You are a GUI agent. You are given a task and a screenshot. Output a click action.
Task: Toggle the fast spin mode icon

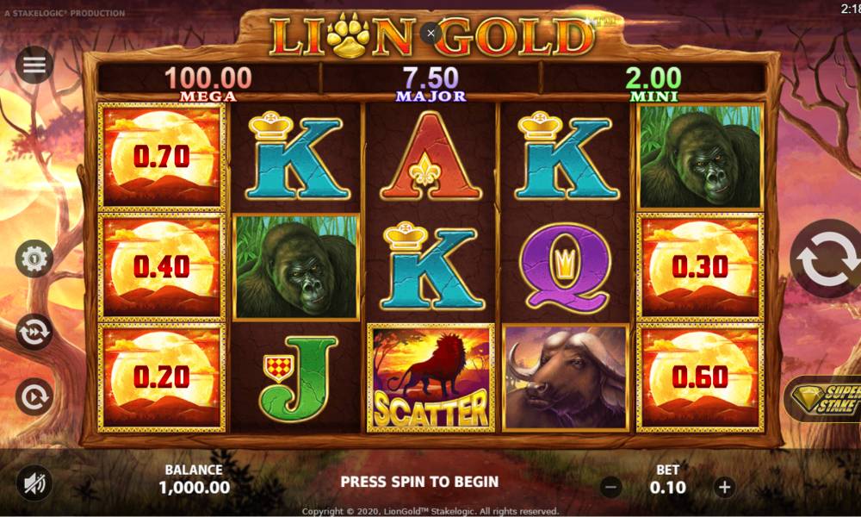click(x=34, y=332)
